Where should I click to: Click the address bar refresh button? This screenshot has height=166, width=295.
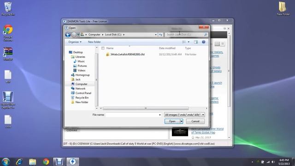[x=160, y=35]
